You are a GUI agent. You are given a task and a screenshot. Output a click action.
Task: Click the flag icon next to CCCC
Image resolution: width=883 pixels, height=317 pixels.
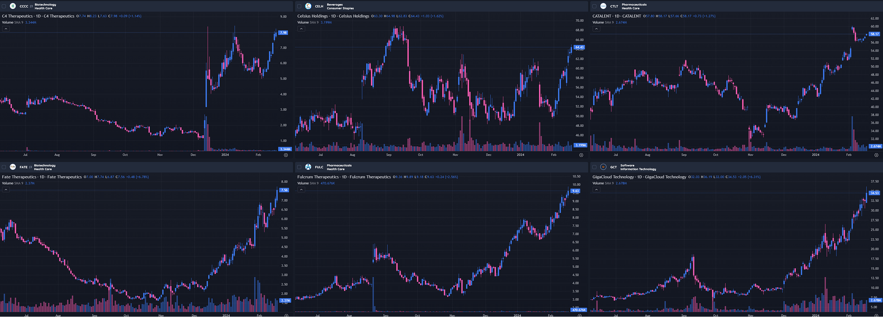click(32, 6)
